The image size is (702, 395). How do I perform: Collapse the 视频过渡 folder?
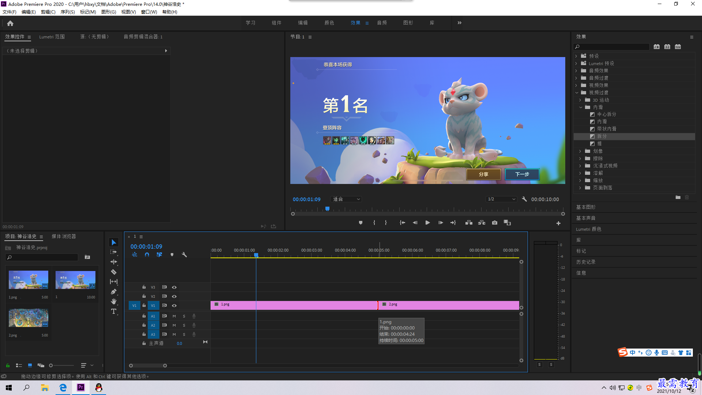coord(577,93)
